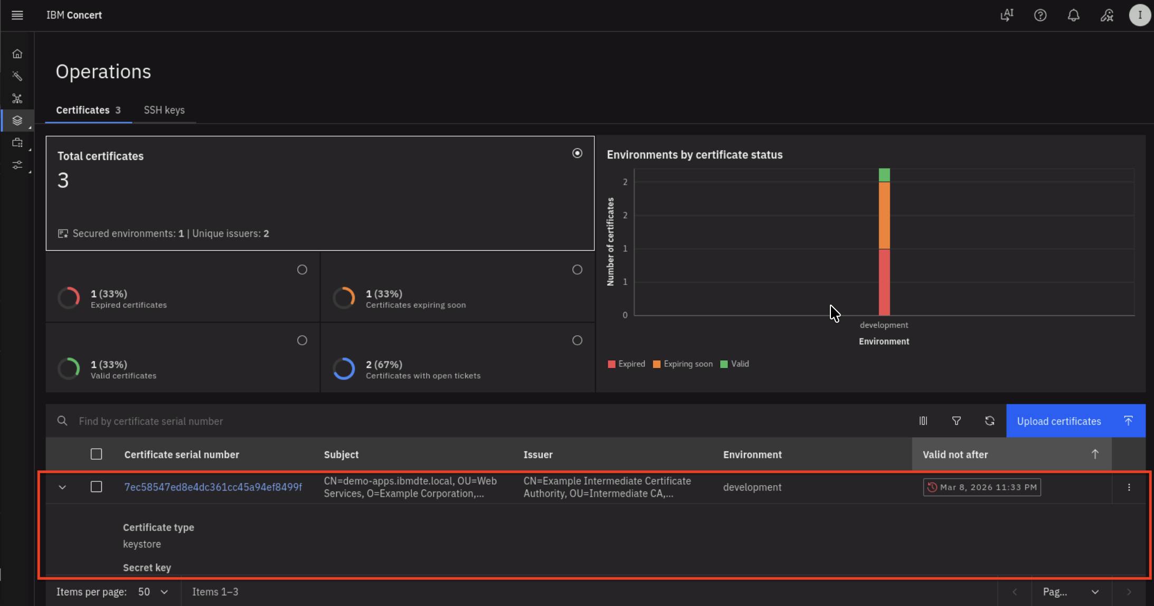Click the Expired red legend swatch
Image resolution: width=1154 pixels, height=606 pixels.
(x=611, y=364)
